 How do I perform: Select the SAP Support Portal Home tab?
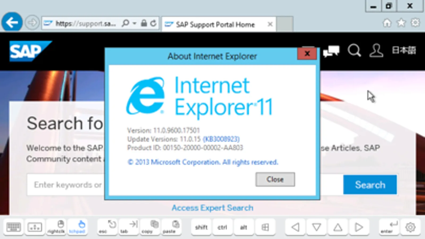tap(215, 24)
